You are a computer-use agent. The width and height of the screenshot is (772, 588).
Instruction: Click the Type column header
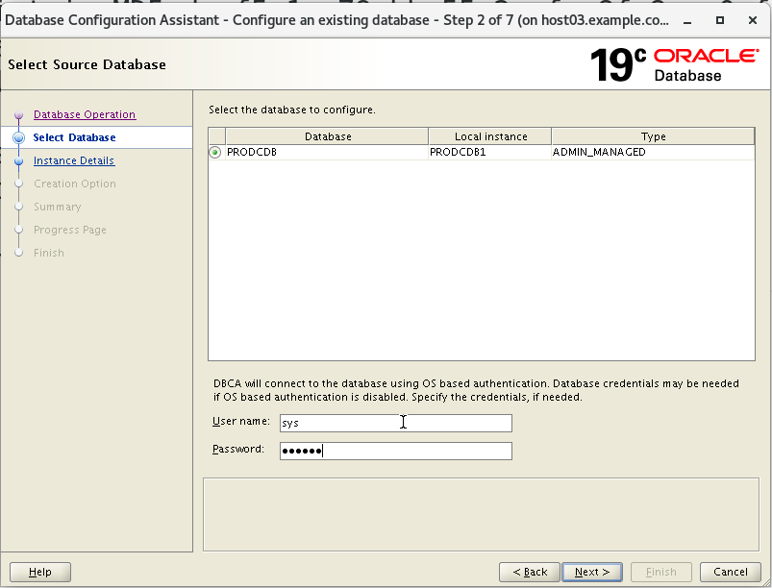tap(653, 136)
